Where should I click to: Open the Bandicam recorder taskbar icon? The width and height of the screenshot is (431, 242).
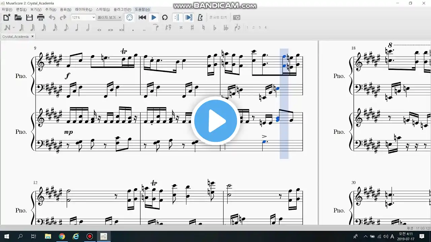click(90, 236)
